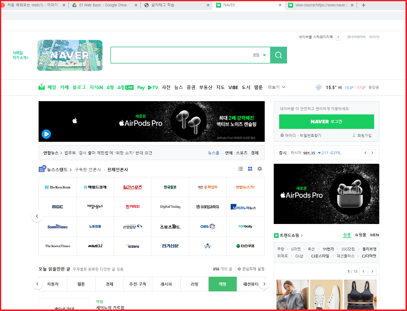Open the 블로그 menu item
This screenshot has height=311, width=407.
[x=79, y=87]
